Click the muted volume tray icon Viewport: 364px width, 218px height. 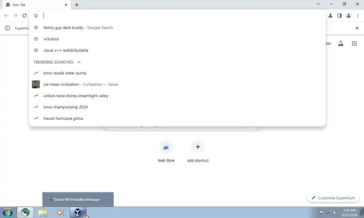point(335,213)
